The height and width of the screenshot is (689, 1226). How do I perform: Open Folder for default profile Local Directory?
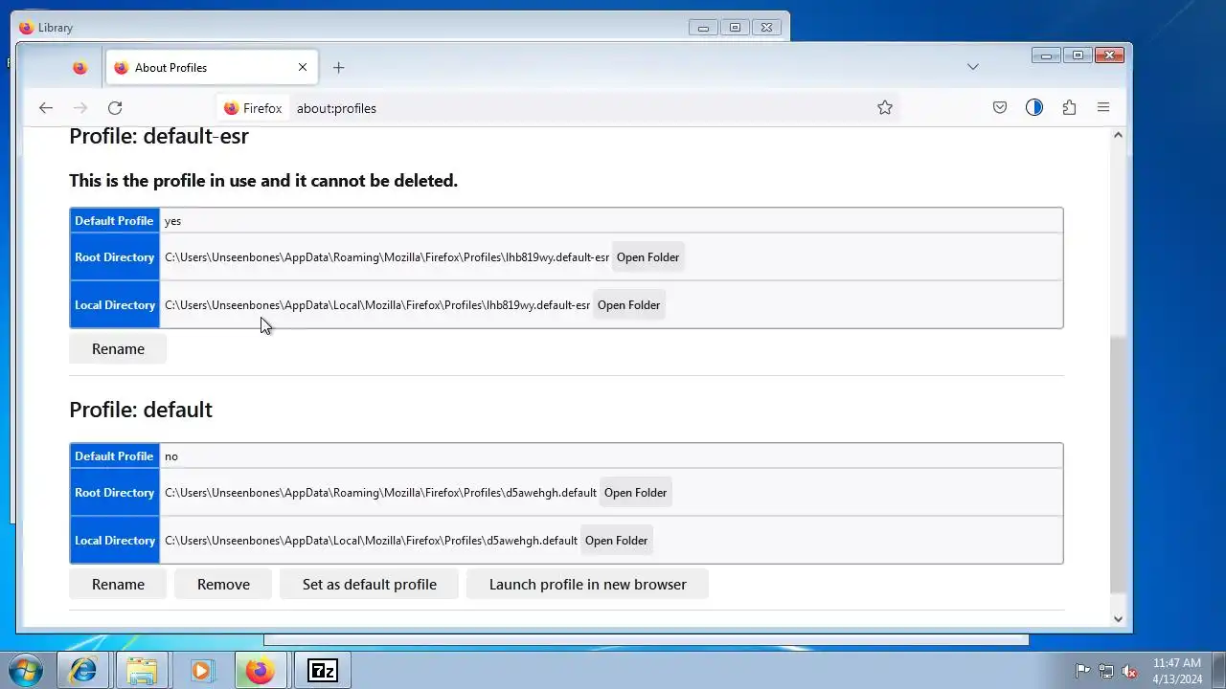click(616, 541)
